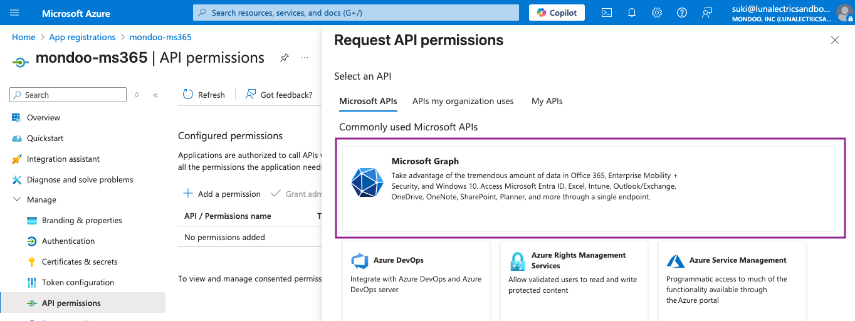Screen dimensions: 855x321
Task: Click the plus icon for Add a permission
Action: pyautogui.click(x=188, y=194)
